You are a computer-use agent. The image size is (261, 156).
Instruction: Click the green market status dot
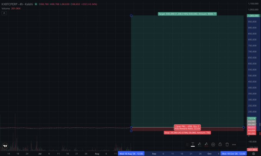(x=36, y=4)
